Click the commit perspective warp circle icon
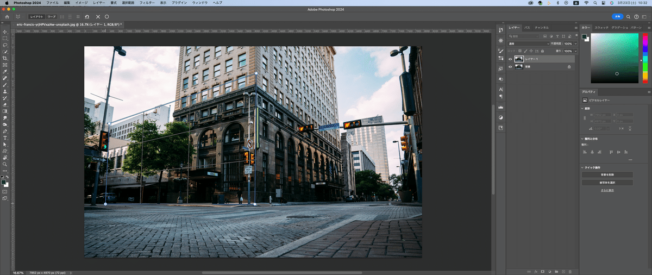The image size is (652, 275). [106, 17]
